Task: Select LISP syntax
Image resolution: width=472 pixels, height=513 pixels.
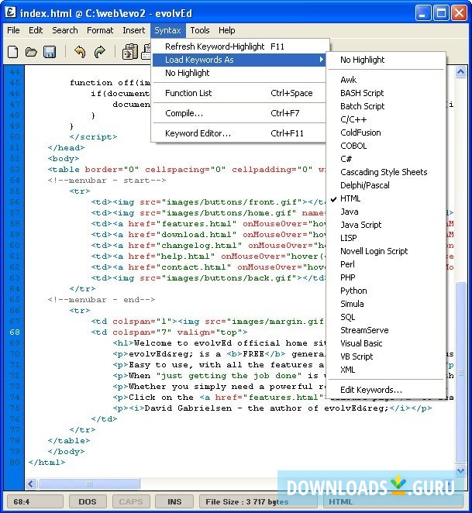Action: pyautogui.click(x=386, y=238)
